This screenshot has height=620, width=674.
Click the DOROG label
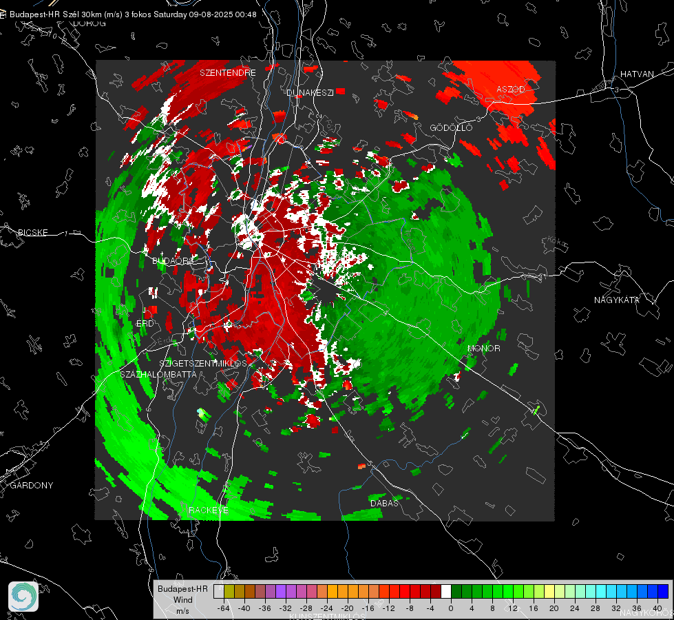(x=89, y=23)
